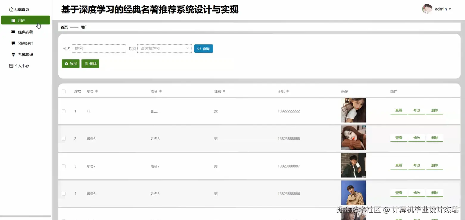The image size is (465, 220).
Task: Focus the 姓名 search input field
Action: click(x=99, y=48)
